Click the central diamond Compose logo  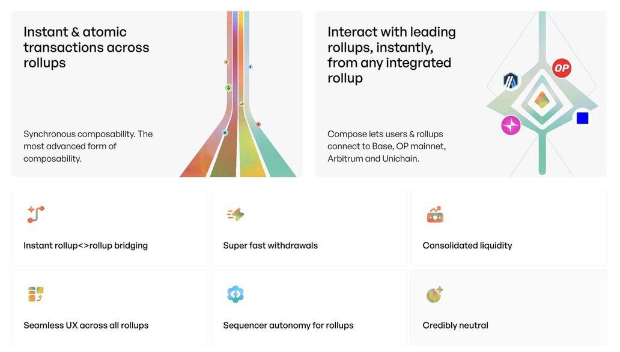point(542,99)
